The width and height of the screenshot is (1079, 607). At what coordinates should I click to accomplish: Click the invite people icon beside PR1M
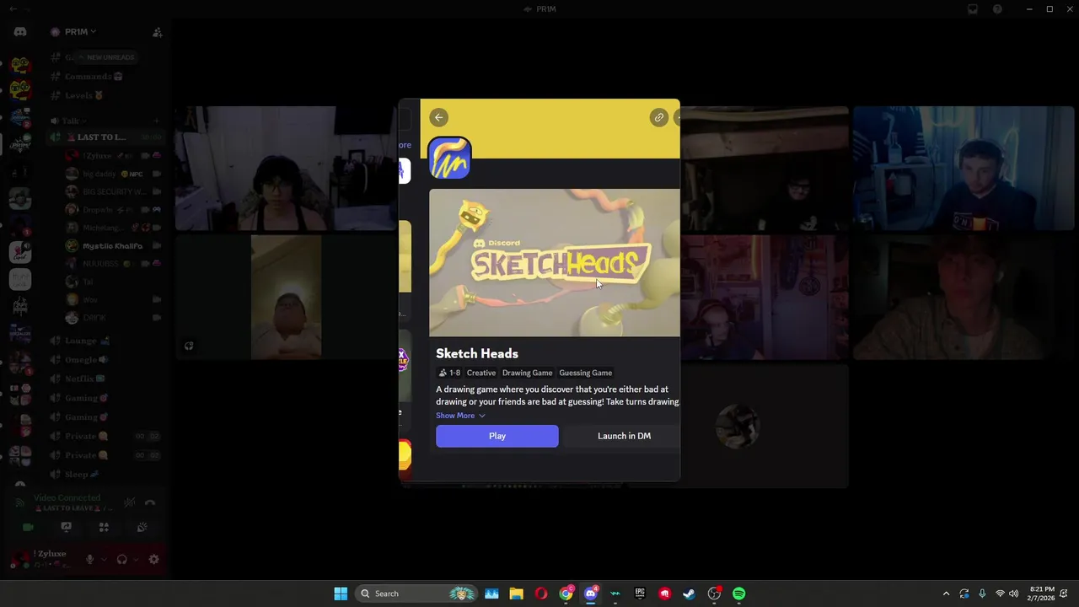click(x=157, y=32)
